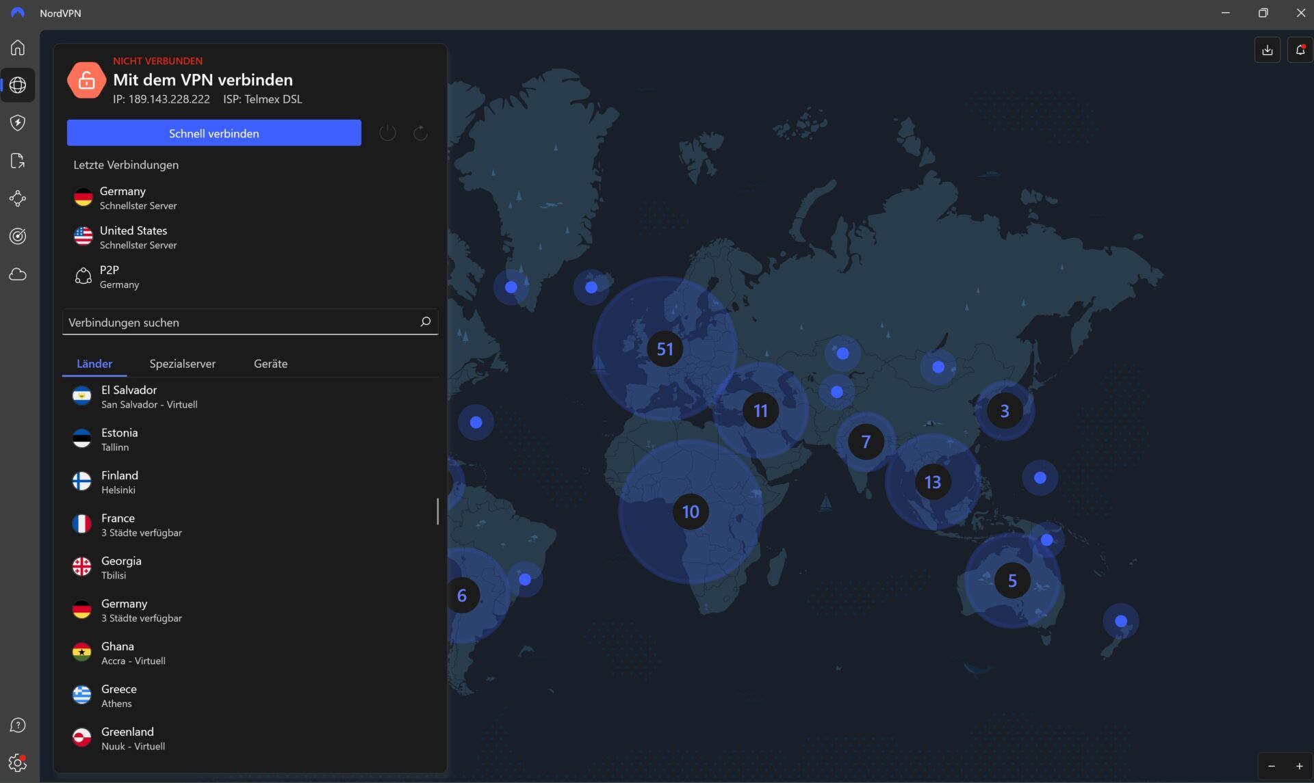Click the 51 server cluster over Europe
Viewport: 1314px width, 783px height.
[x=665, y=349]
